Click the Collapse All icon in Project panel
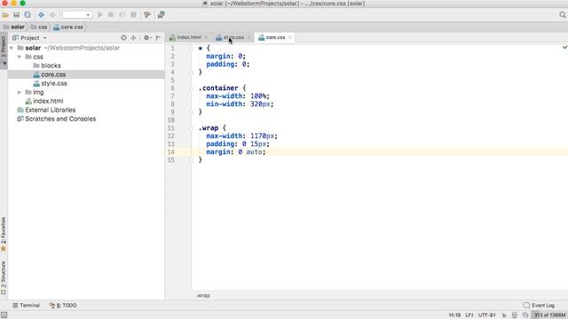 (x=133, y=37)
